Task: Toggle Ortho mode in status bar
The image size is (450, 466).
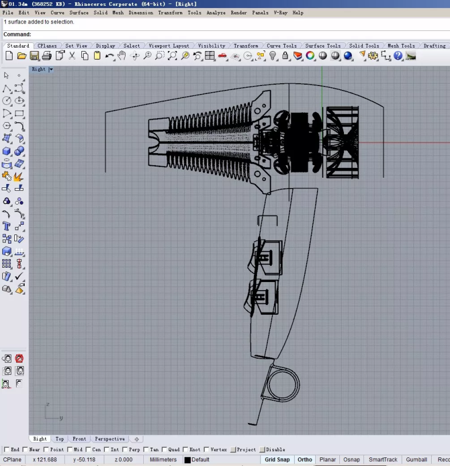Action: (305, 460)
